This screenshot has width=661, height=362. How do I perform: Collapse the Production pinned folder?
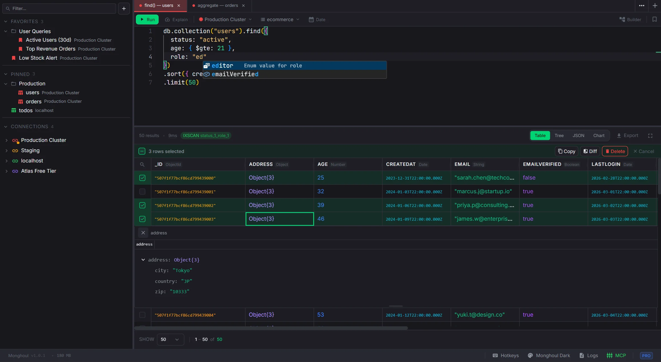6,84
